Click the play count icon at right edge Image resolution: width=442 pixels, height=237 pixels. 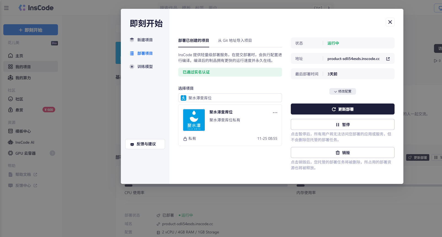436,61
